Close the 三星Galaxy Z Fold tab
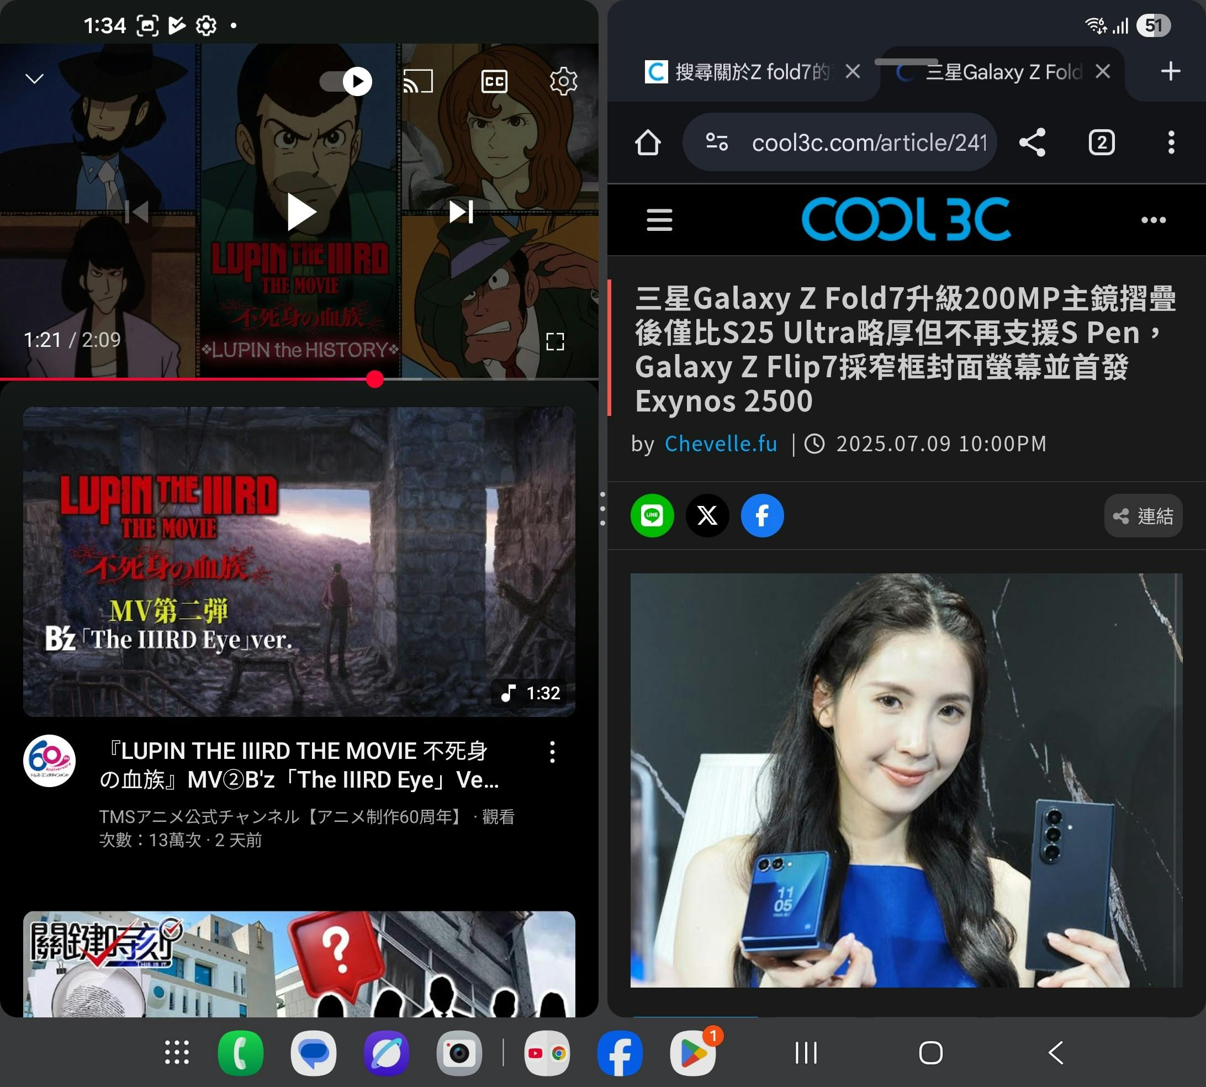Viewport: 1206px width, 1087px height. tap(1103, 72)
